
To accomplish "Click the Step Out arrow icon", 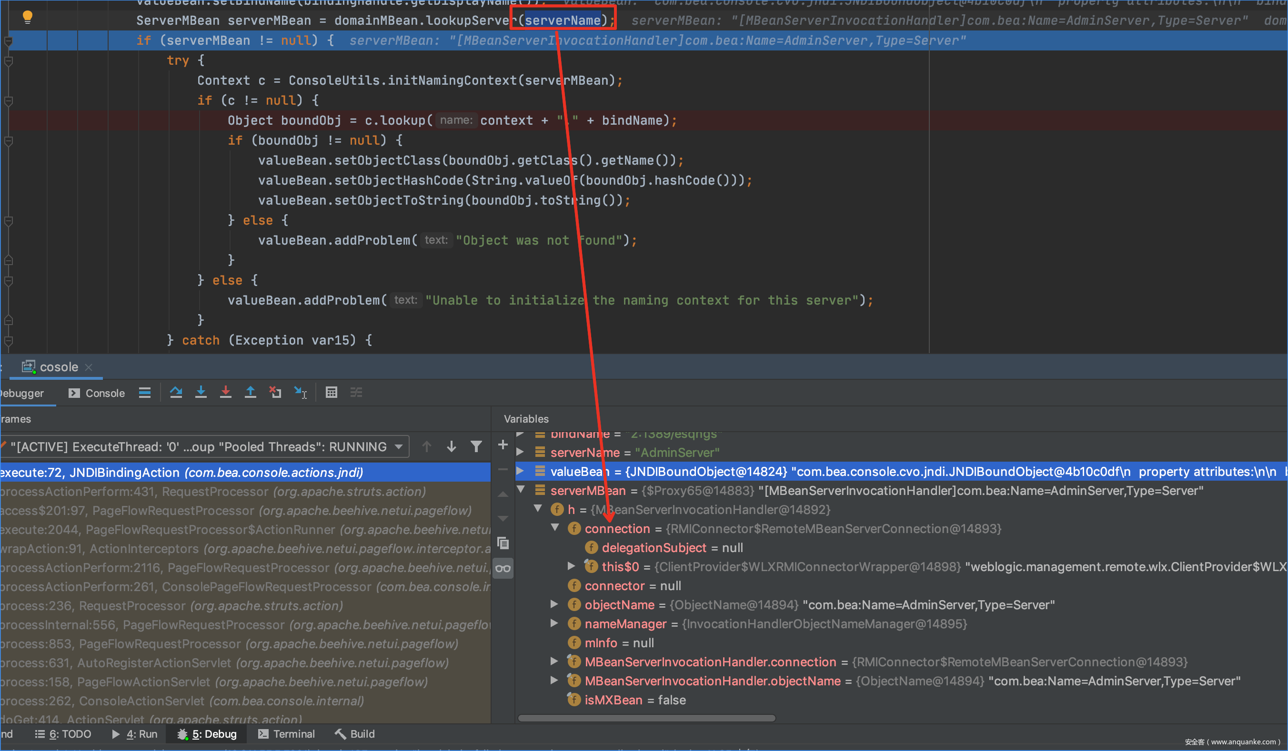I will pyautogui.click(x=251, y=392).
